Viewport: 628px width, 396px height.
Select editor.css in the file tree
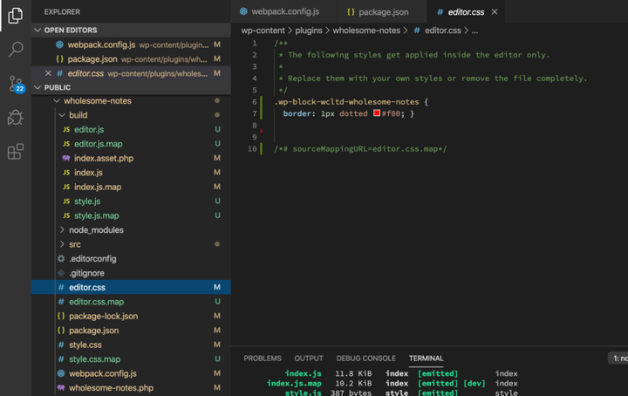[131, 287]
